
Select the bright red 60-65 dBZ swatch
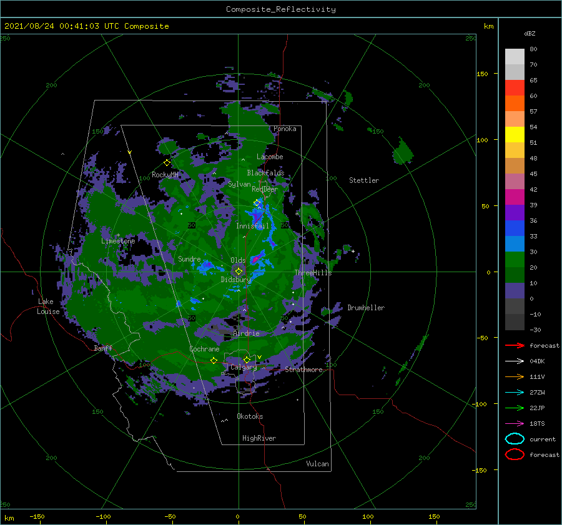[515, 88]
